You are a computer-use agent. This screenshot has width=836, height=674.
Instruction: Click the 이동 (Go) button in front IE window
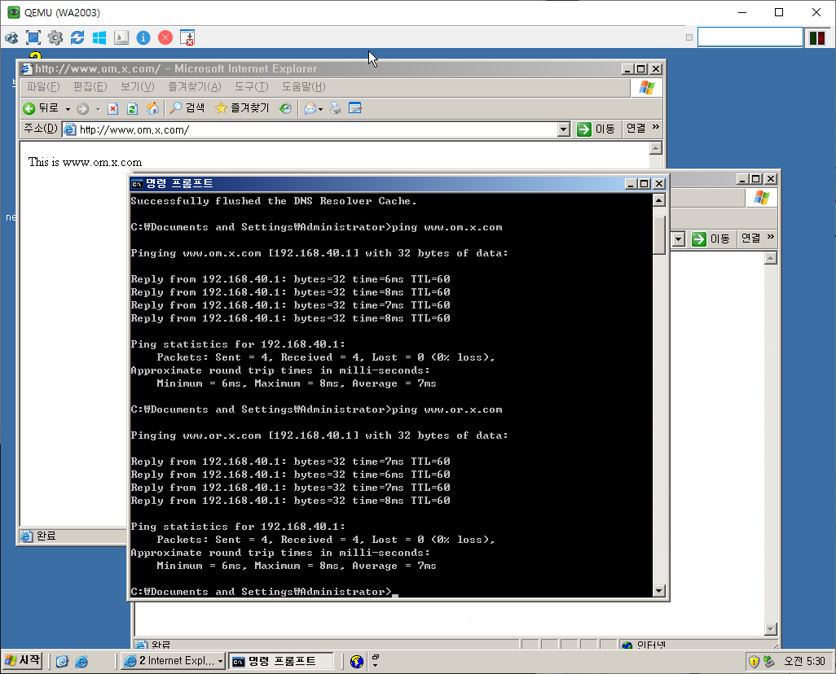click(596, 129)
